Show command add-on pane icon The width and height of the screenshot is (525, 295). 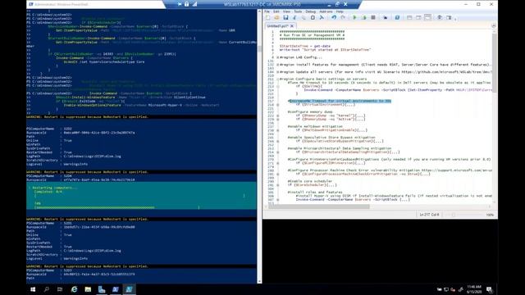pos(449,17)
